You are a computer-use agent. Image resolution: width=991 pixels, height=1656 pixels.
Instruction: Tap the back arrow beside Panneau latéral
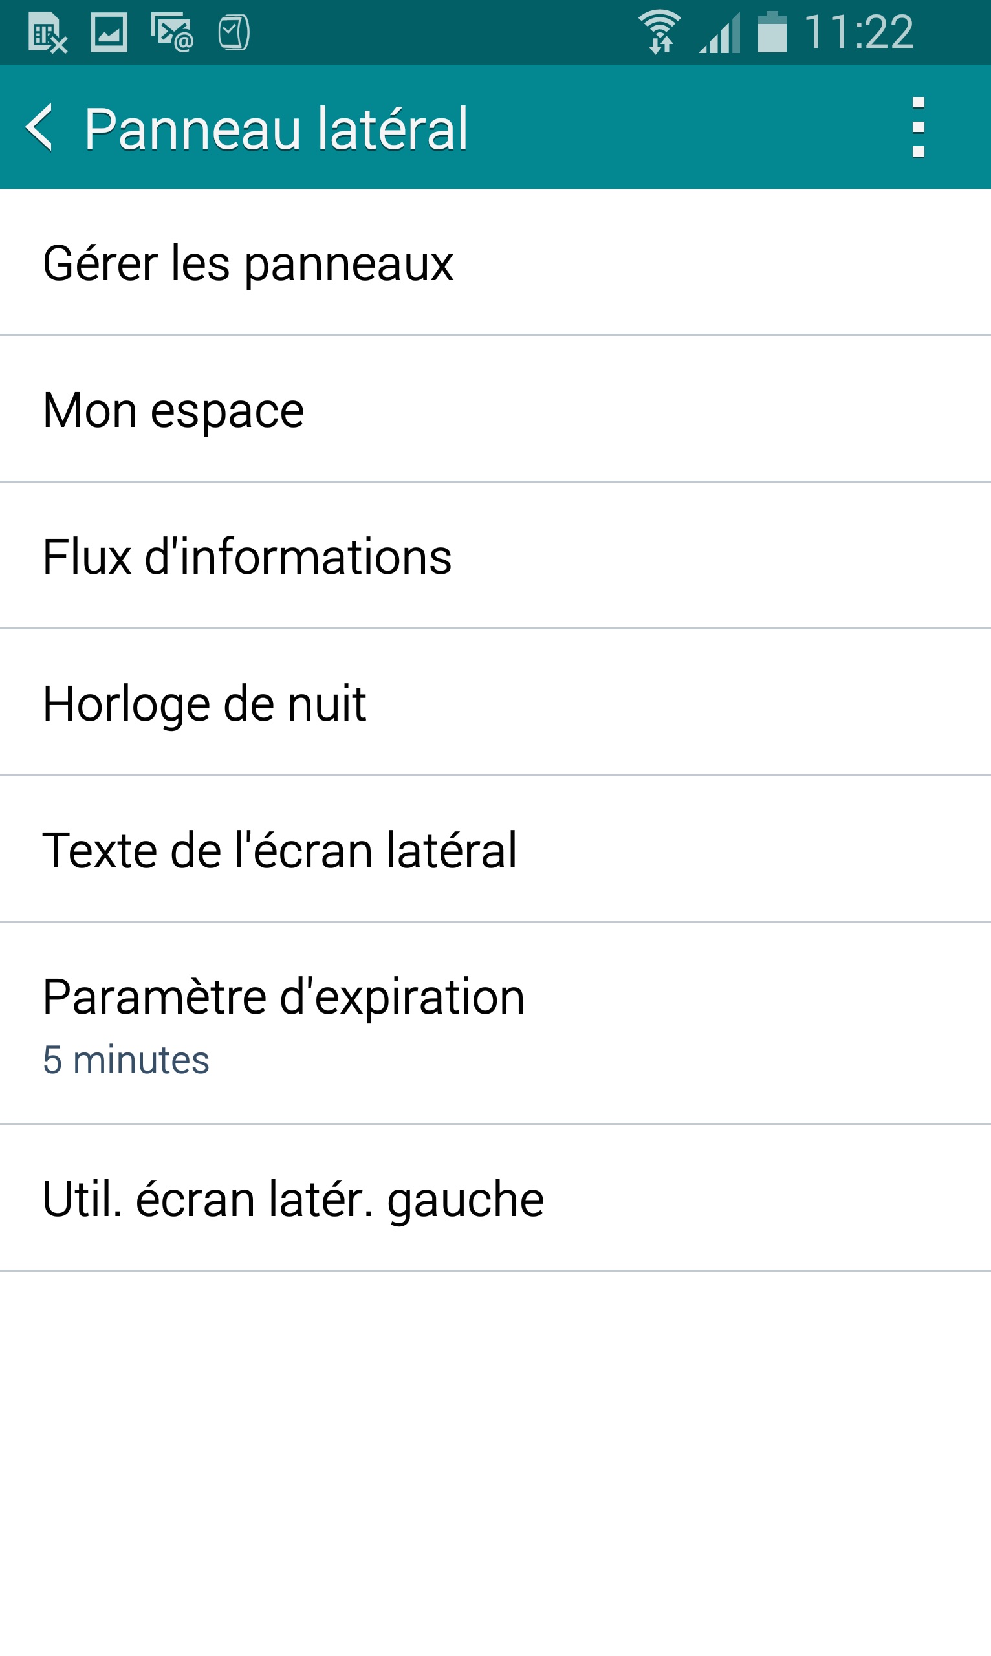40,127
